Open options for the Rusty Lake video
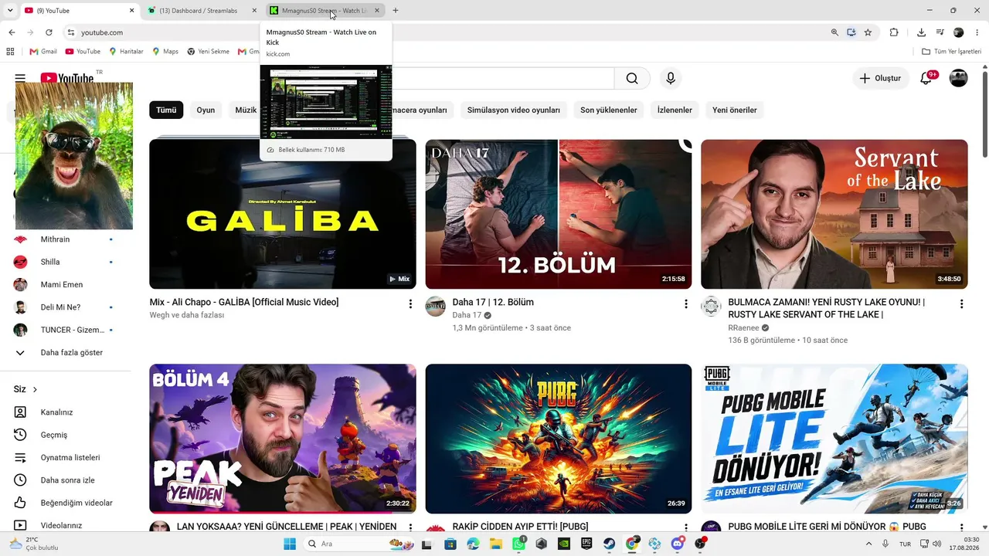This screenshot has width=989, height=556. click(x=962, y=304)
